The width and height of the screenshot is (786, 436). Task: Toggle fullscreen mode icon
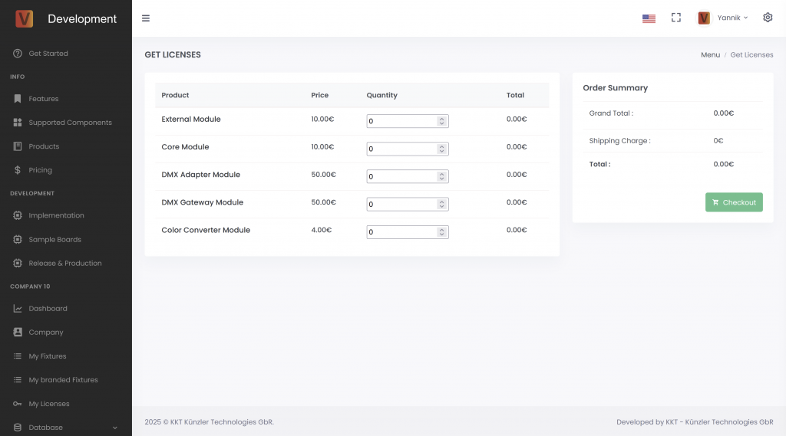click(x=676, y=18)
